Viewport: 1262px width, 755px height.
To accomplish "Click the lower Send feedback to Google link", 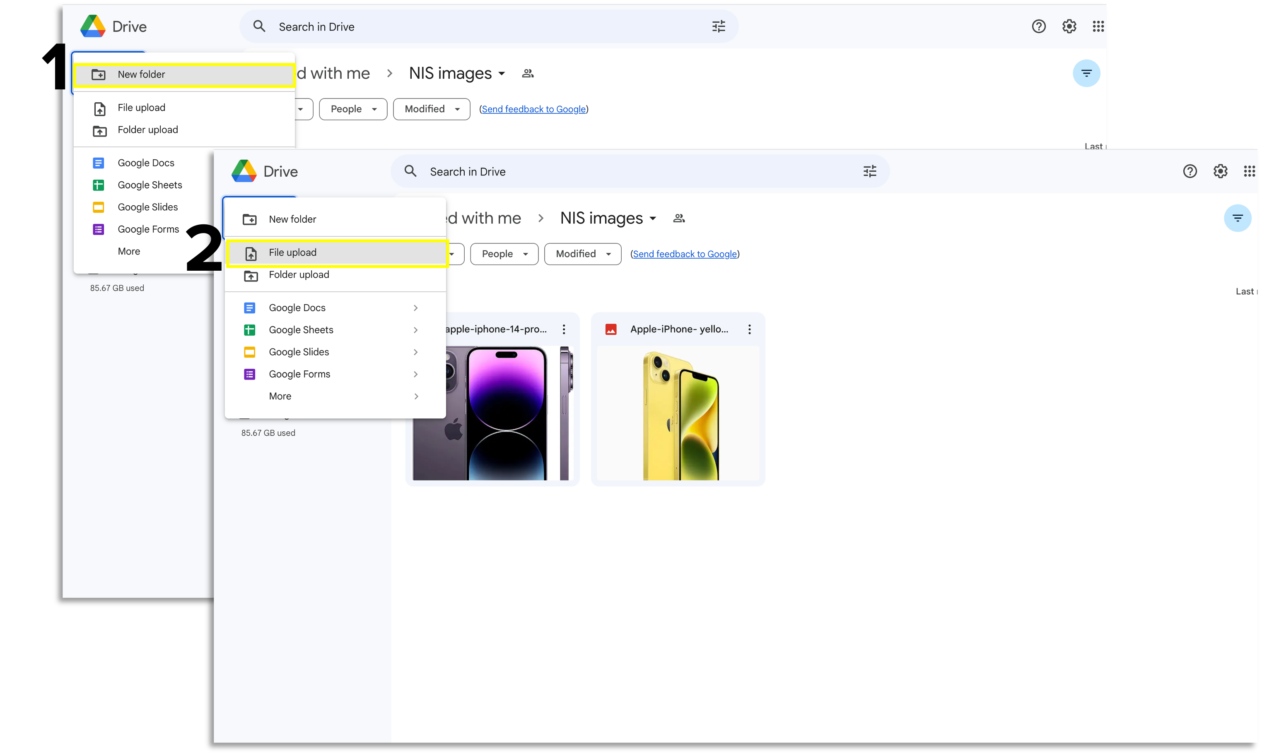I will tap(685, 254).
